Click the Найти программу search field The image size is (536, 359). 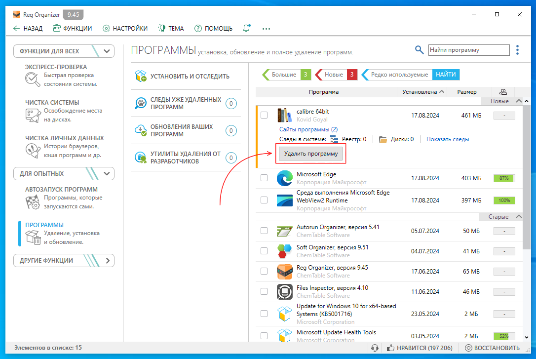click(468, 50)
